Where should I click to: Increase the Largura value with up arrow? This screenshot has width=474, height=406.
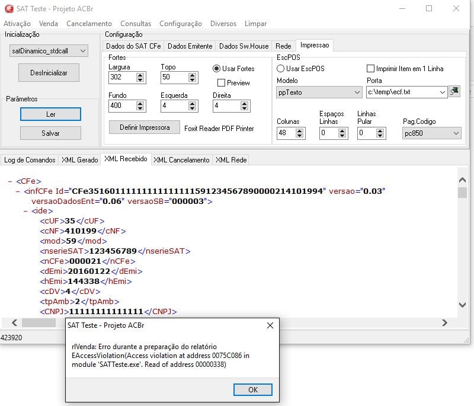coord(140,75)
